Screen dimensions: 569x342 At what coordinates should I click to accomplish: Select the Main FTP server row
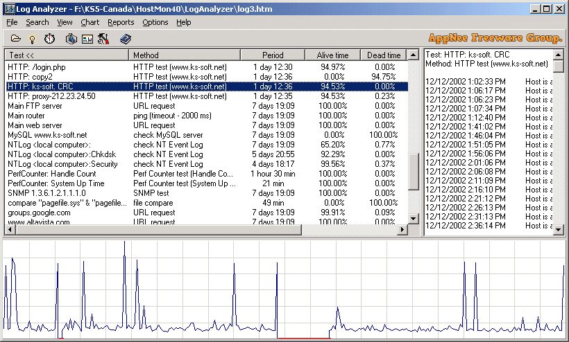207,106
